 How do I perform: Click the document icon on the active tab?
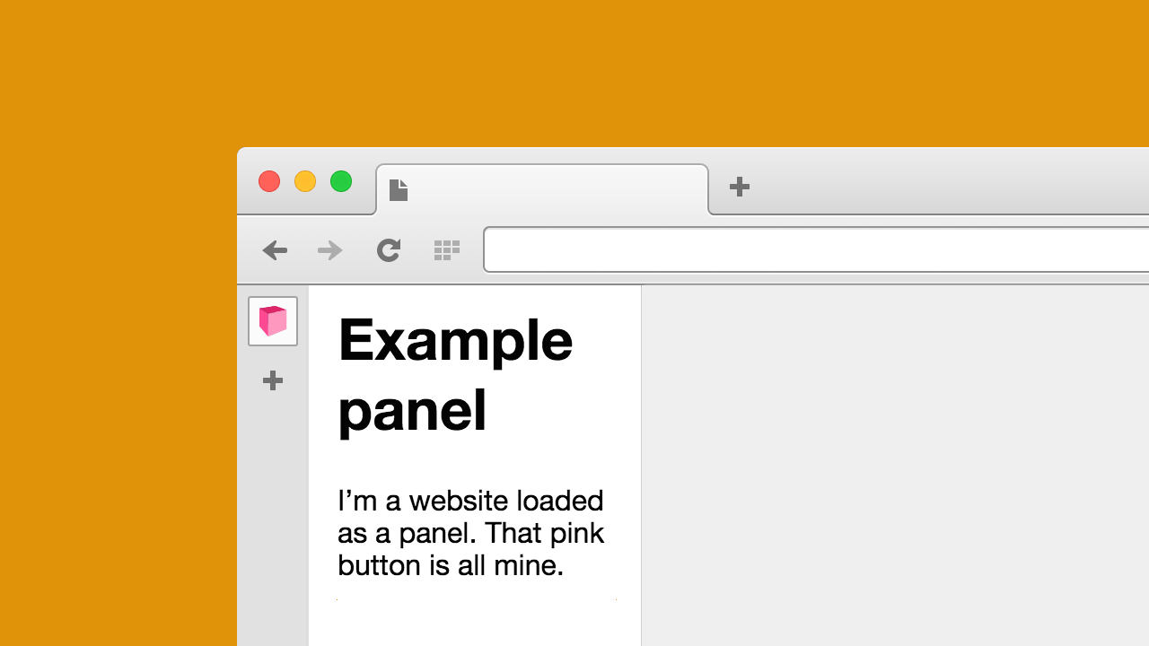pyautogui.click(x=398, y=189)
